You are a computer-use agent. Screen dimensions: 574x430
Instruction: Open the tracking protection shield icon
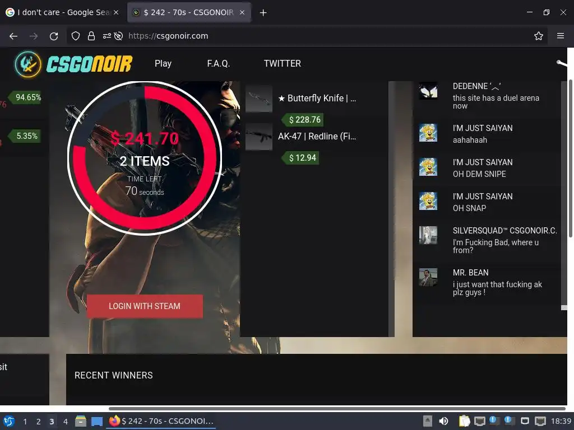pos(76,36)
